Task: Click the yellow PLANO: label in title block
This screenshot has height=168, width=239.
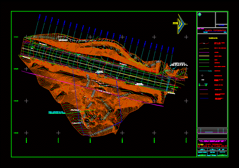Action: 201,144
